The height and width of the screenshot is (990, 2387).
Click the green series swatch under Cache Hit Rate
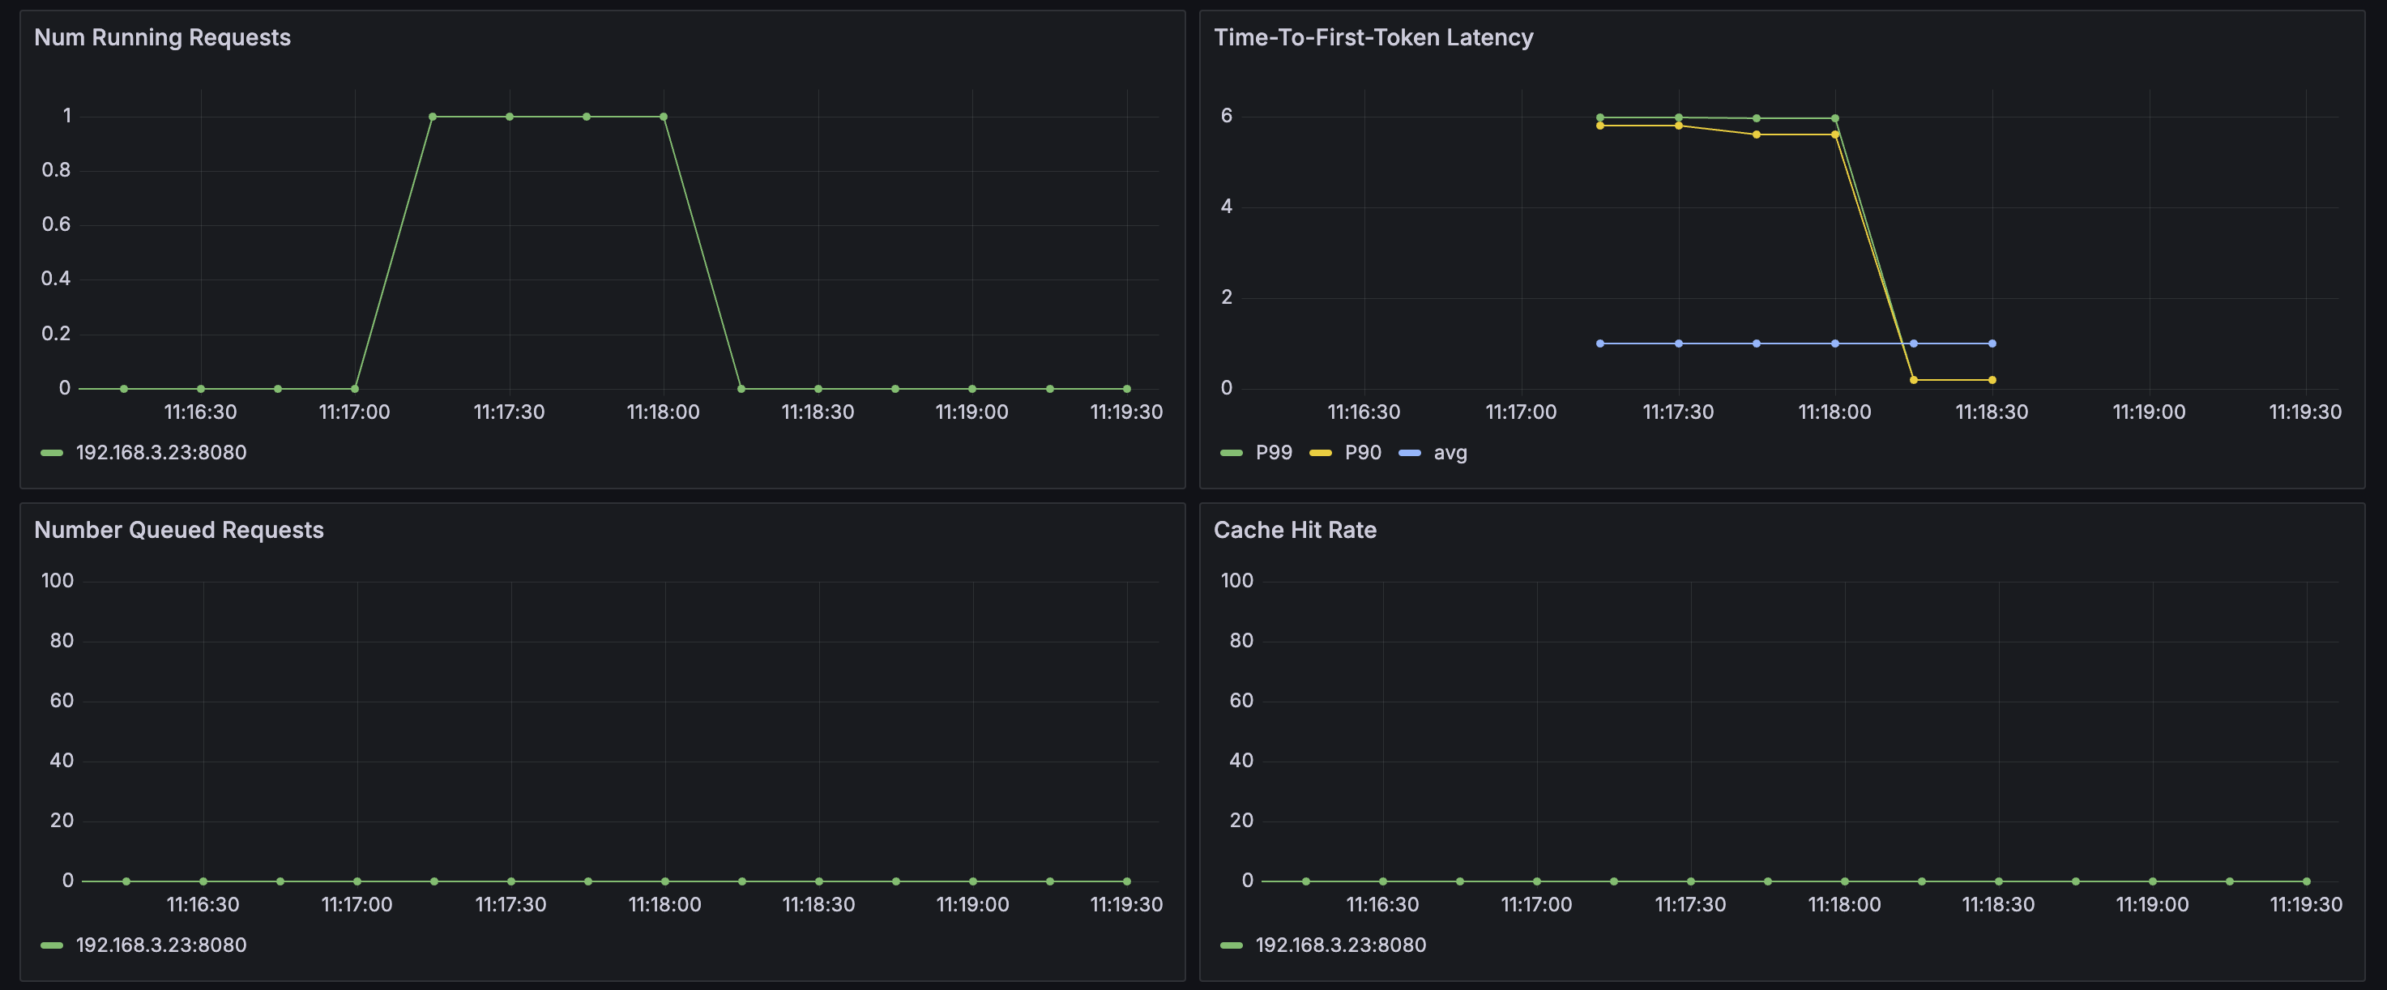click(x=1232, y=945)
